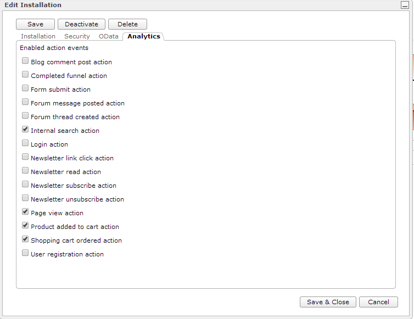Uncheck Shopping cart ordered action
Viewport: 414px width, 319px height.
tap(25, 239)
